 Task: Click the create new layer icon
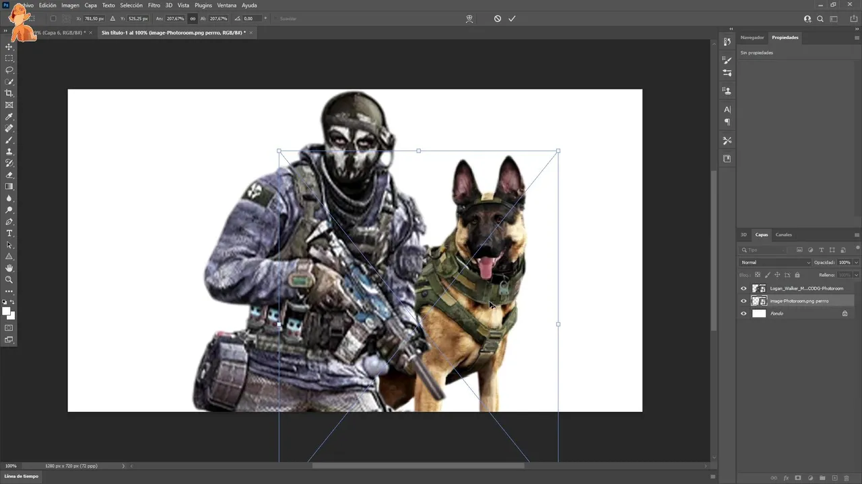coord(834,478)
